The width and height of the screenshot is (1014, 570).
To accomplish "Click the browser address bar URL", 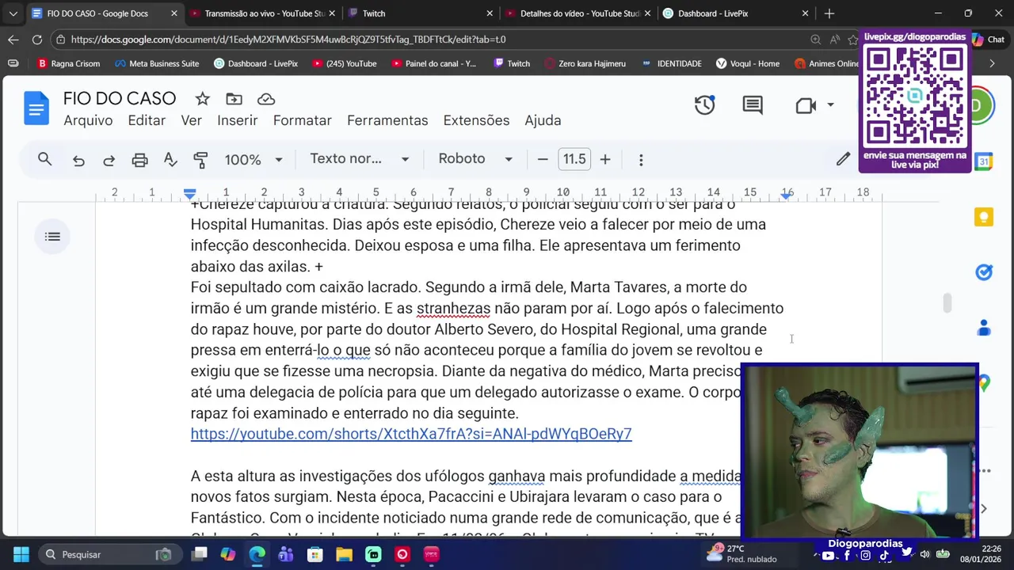I will [x=288, y=40].
